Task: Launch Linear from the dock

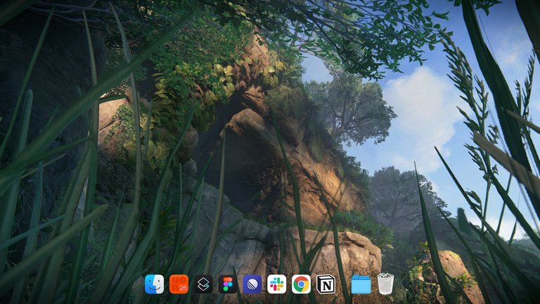Action: (252, 284)
